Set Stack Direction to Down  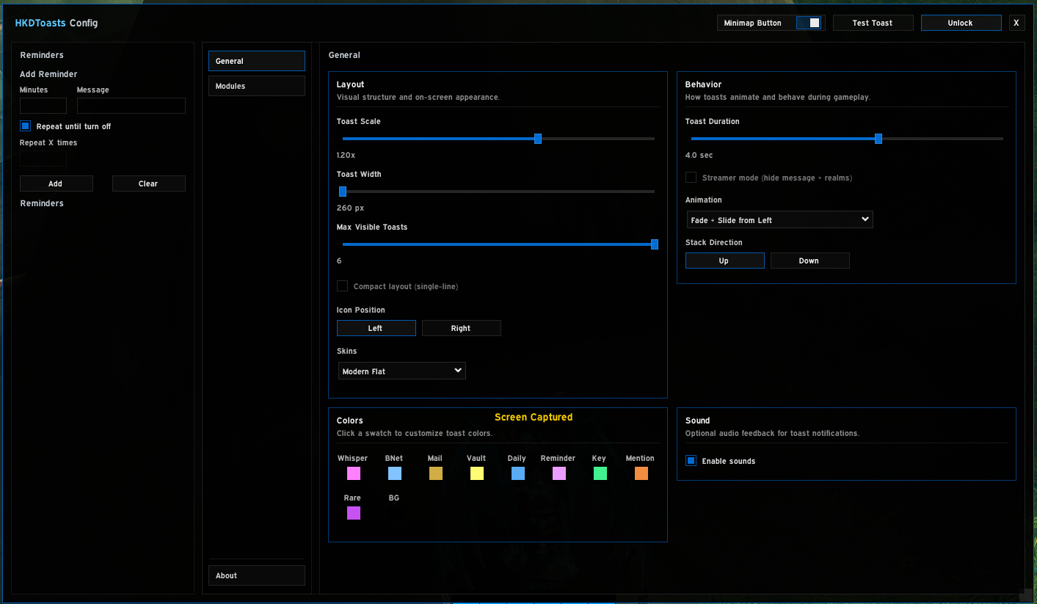(810, 261)
